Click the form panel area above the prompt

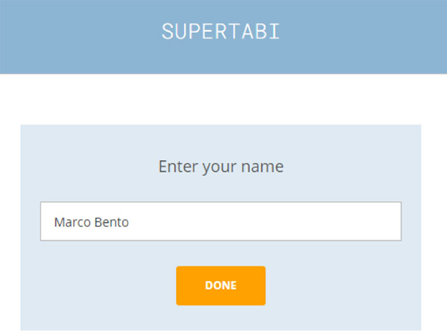221,138
